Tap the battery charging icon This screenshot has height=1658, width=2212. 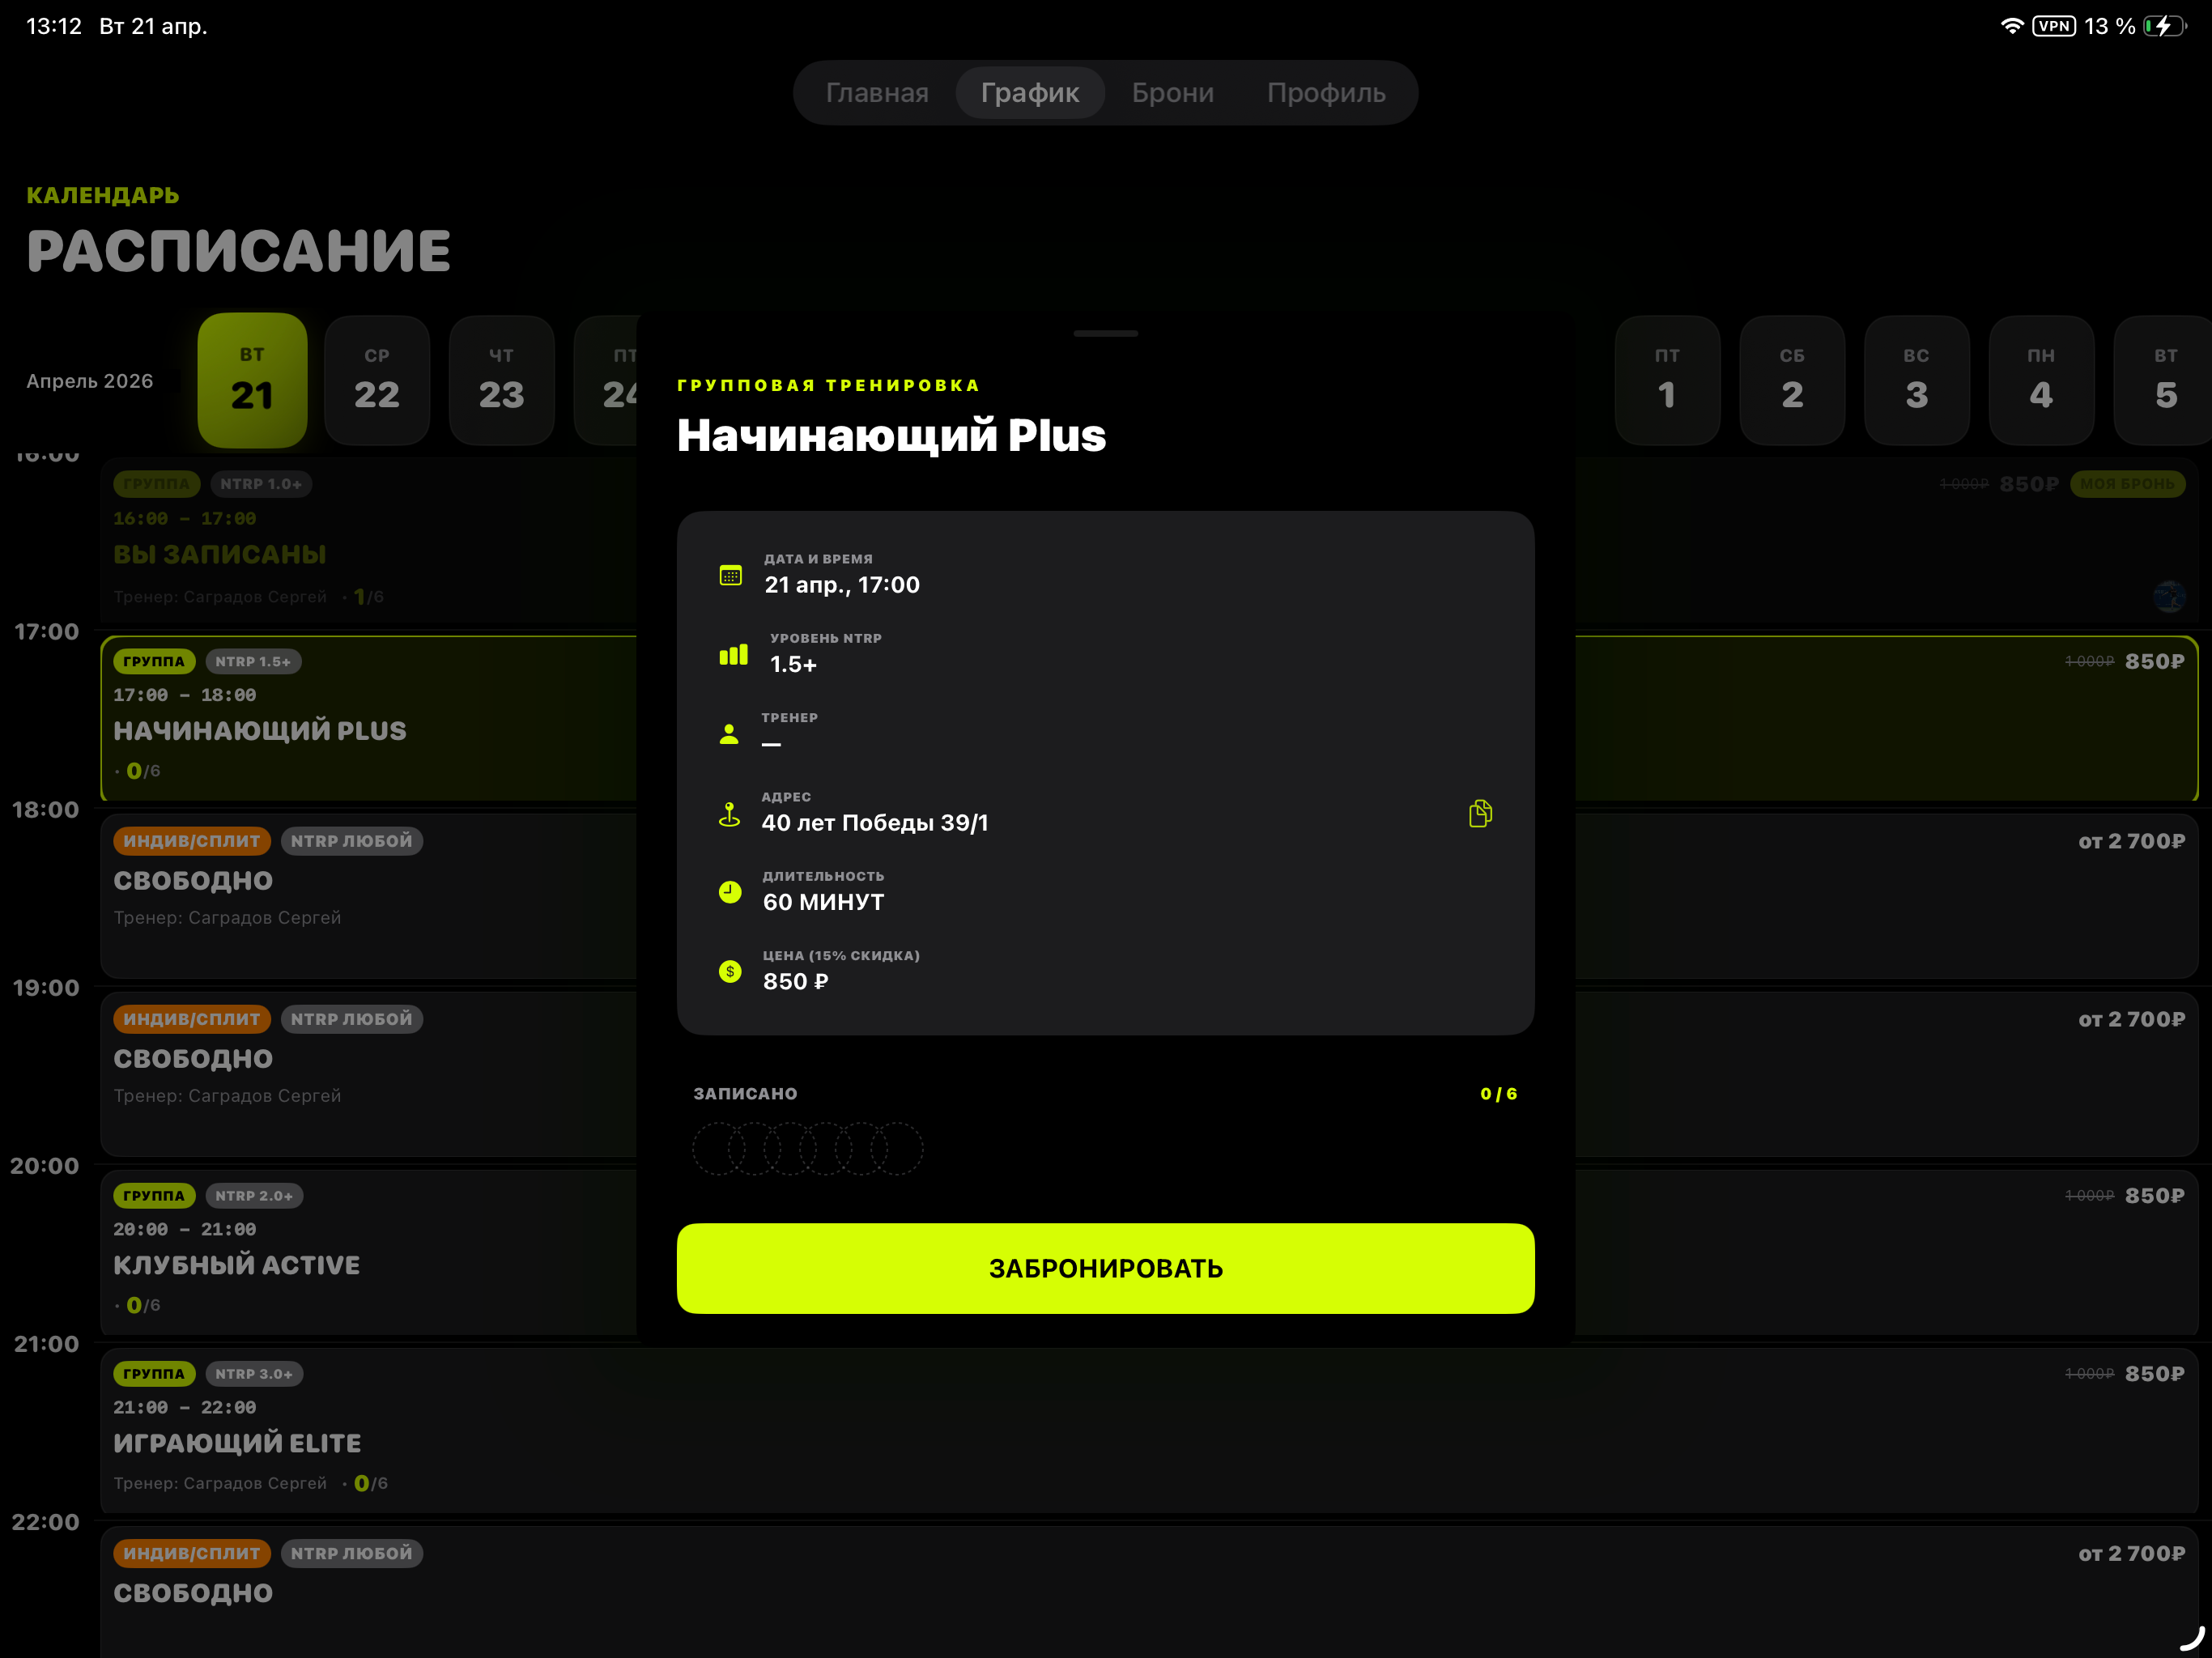[x=2165, y=26]
